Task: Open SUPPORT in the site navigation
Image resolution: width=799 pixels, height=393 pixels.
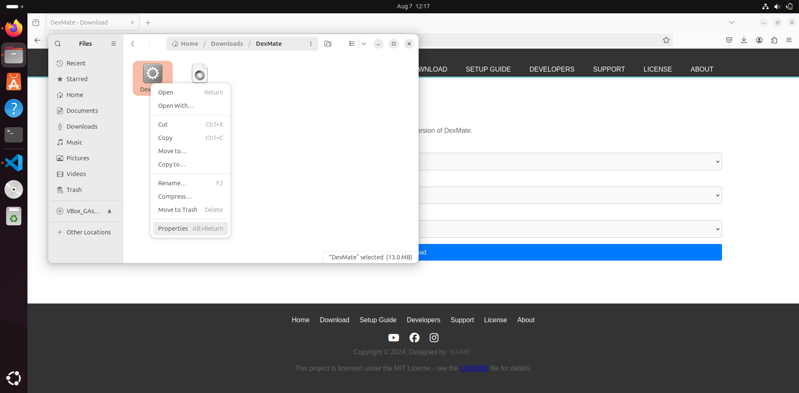Action: tap(609, 69)
